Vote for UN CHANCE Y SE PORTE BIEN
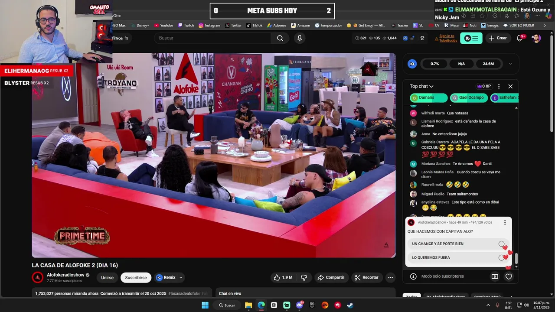The width and height of the screenshot is (555, 312). [x=458, y=244]
